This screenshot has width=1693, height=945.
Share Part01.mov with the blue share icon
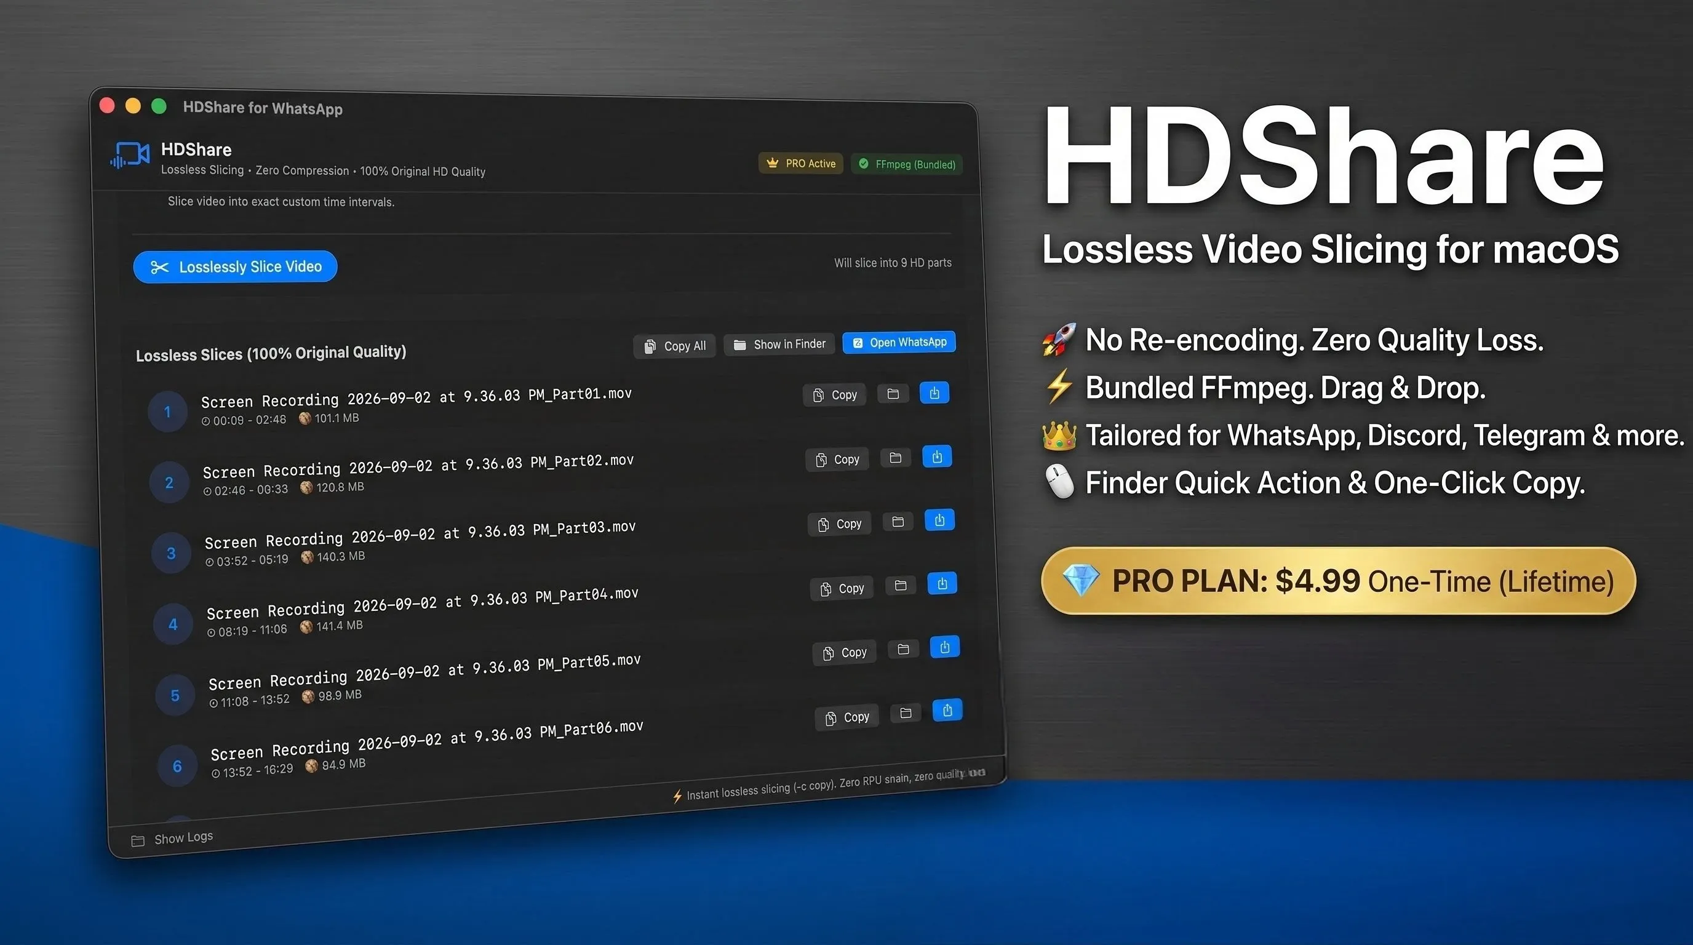934,393
